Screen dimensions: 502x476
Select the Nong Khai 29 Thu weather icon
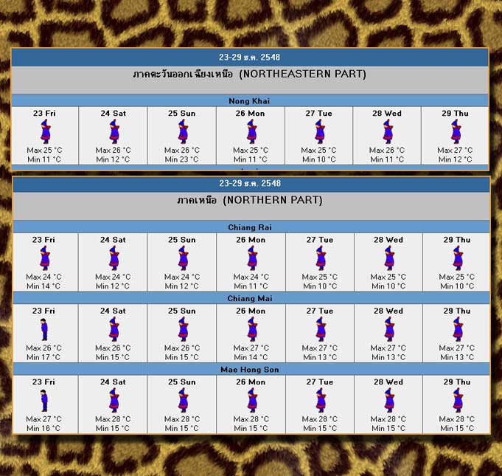point(456,131)
